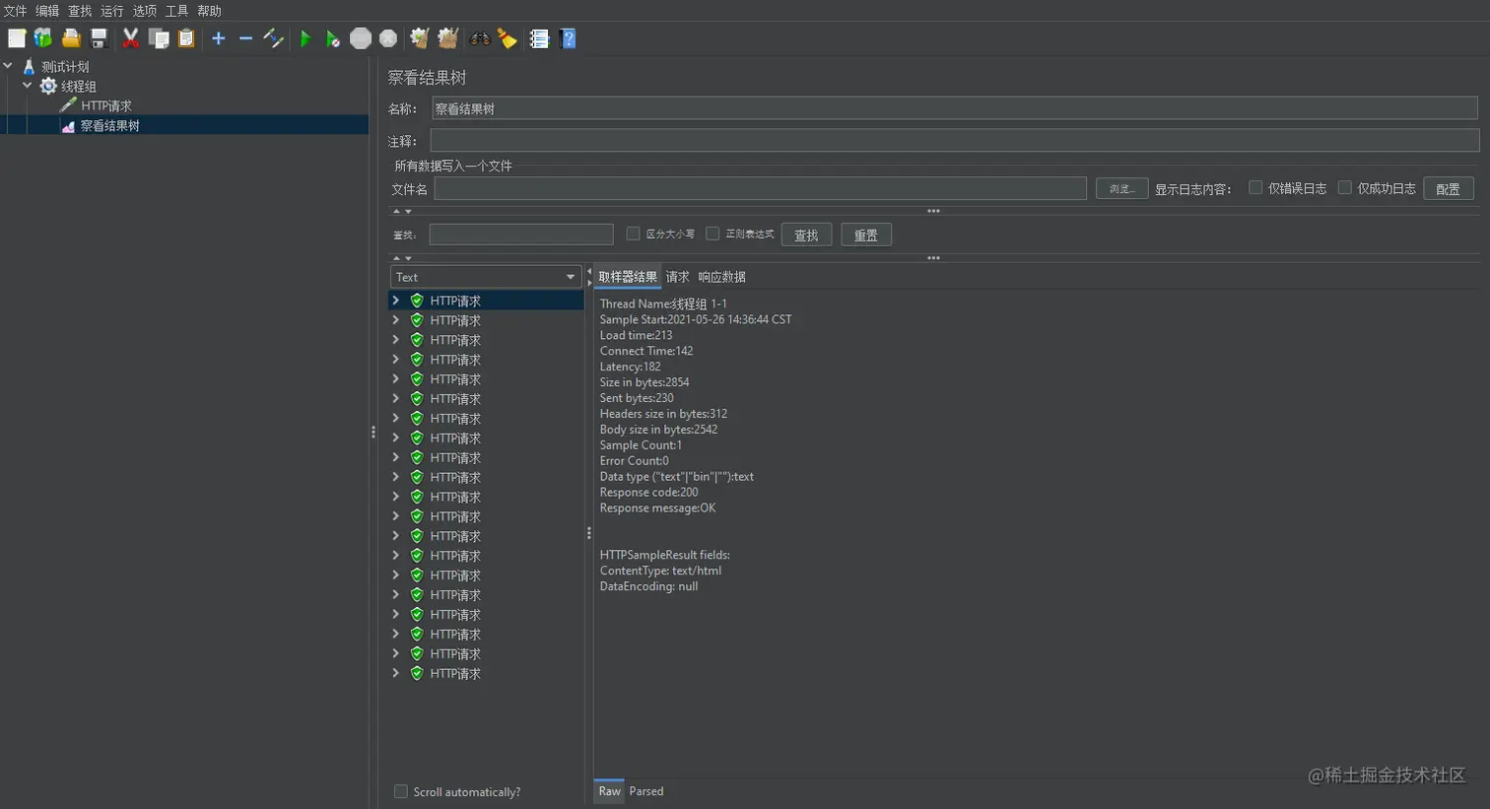
Task: Click the binoculars Search icon
Action: (480, 38)
